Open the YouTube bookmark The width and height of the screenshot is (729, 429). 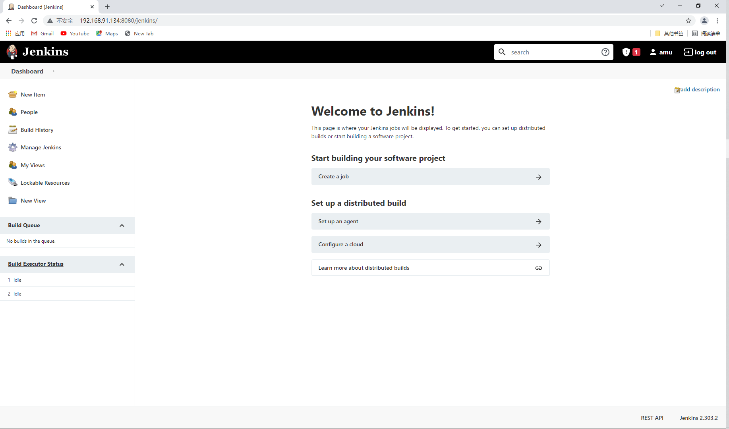point(75,33)
